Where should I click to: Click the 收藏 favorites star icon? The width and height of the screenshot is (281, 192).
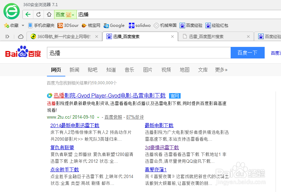[x=6, y=25]
